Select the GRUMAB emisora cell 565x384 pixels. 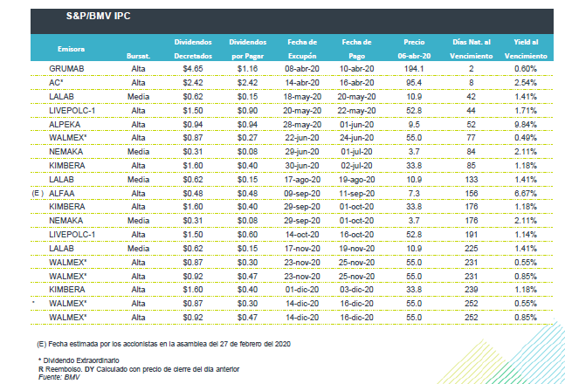(66, 68)
